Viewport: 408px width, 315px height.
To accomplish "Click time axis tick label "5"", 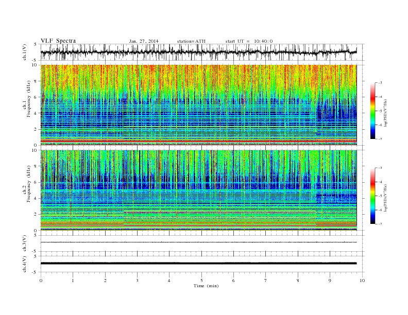I will (x=201, y=281).
